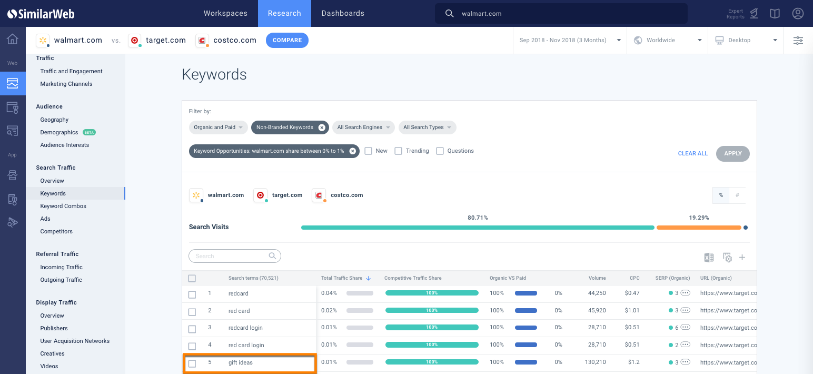Sort by Total Traffic Share column

345,278
